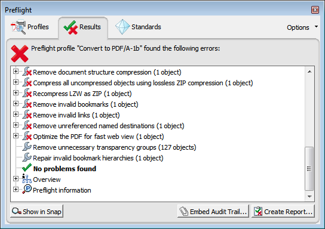Click the Profiles printer-magnifier icon
Image resolution: width=325 pixels, height=229 pixels.
pos(19,27)
